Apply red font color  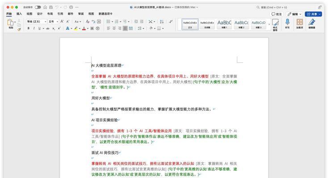(84, 28)
